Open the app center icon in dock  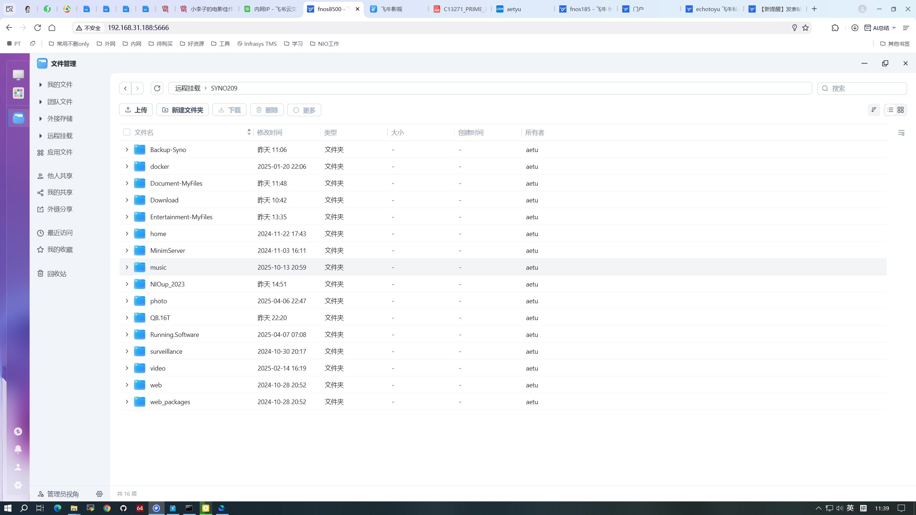pos(18,93)
